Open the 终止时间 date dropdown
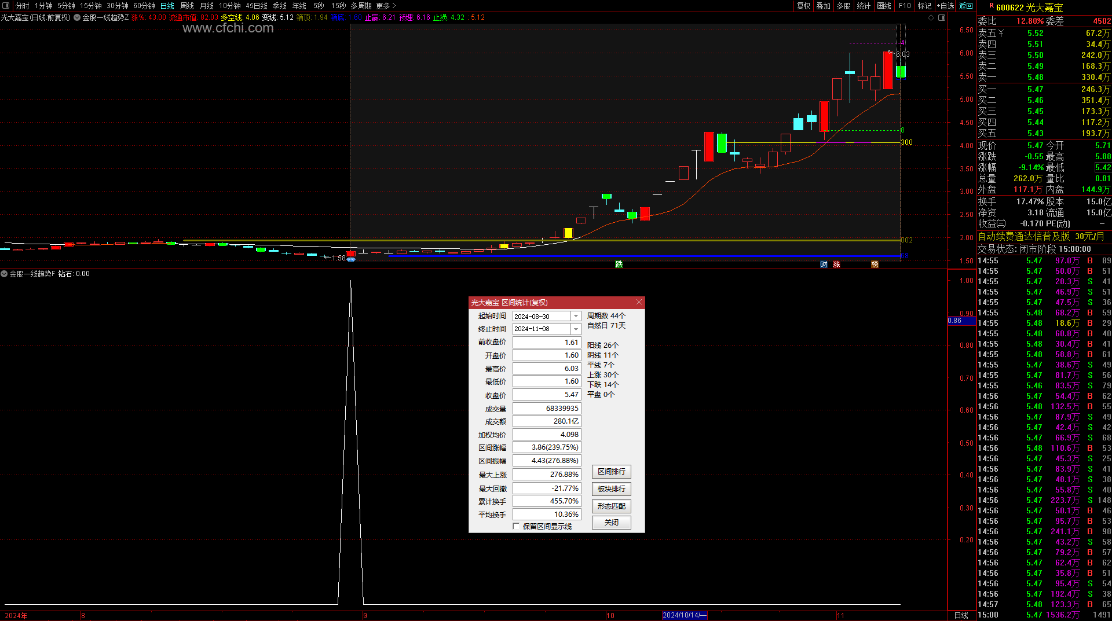 coord(576,329)
